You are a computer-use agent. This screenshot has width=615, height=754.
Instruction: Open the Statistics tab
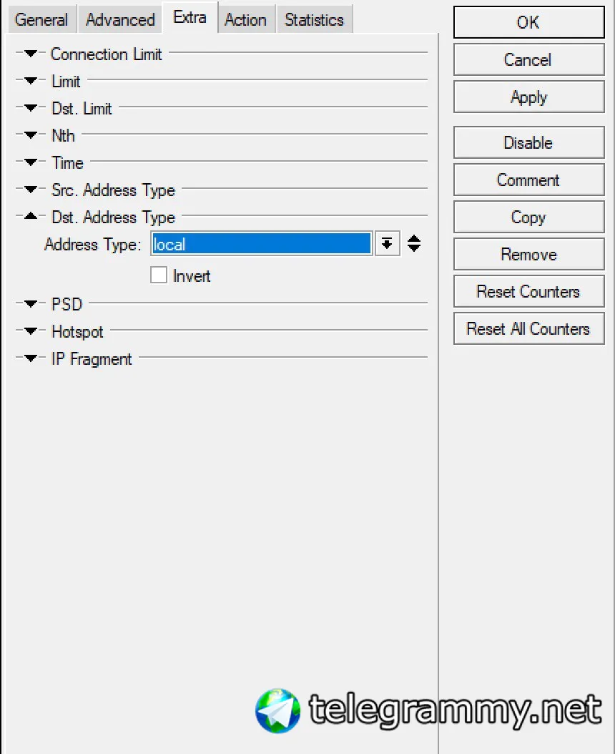pos(315,20)
